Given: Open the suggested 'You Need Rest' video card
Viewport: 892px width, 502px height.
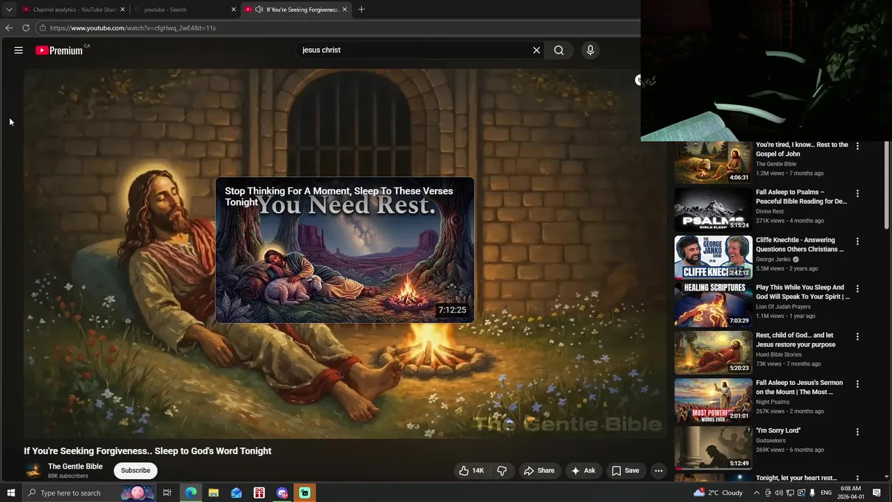Looking at the screenshot, I should coord(344,250).
